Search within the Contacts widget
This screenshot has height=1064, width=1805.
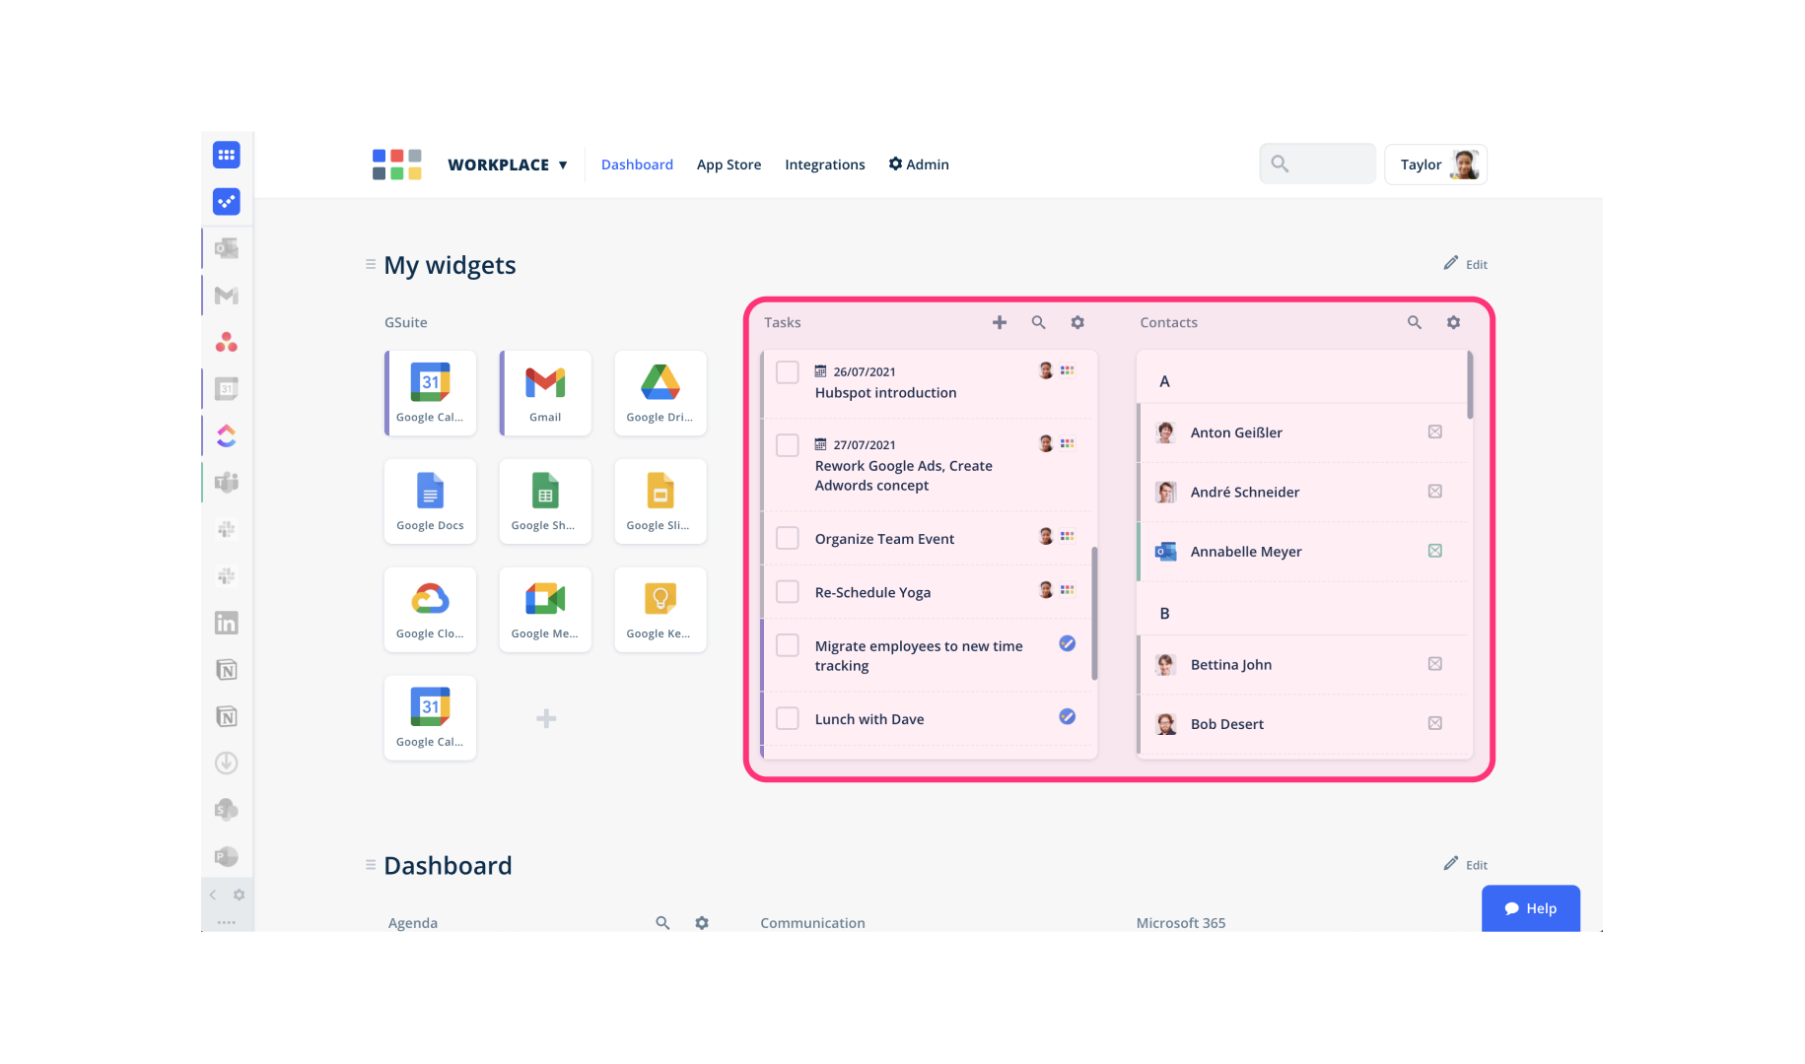coord(1415,322)
